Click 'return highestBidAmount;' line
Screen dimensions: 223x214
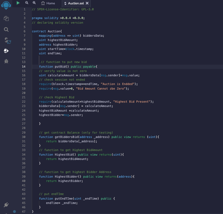67,159
